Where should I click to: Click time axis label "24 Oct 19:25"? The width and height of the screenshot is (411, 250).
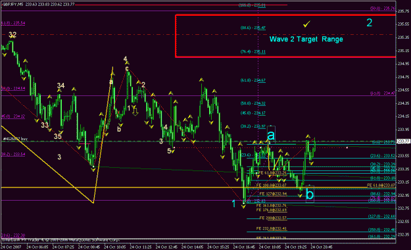click(x=296, y=247)
